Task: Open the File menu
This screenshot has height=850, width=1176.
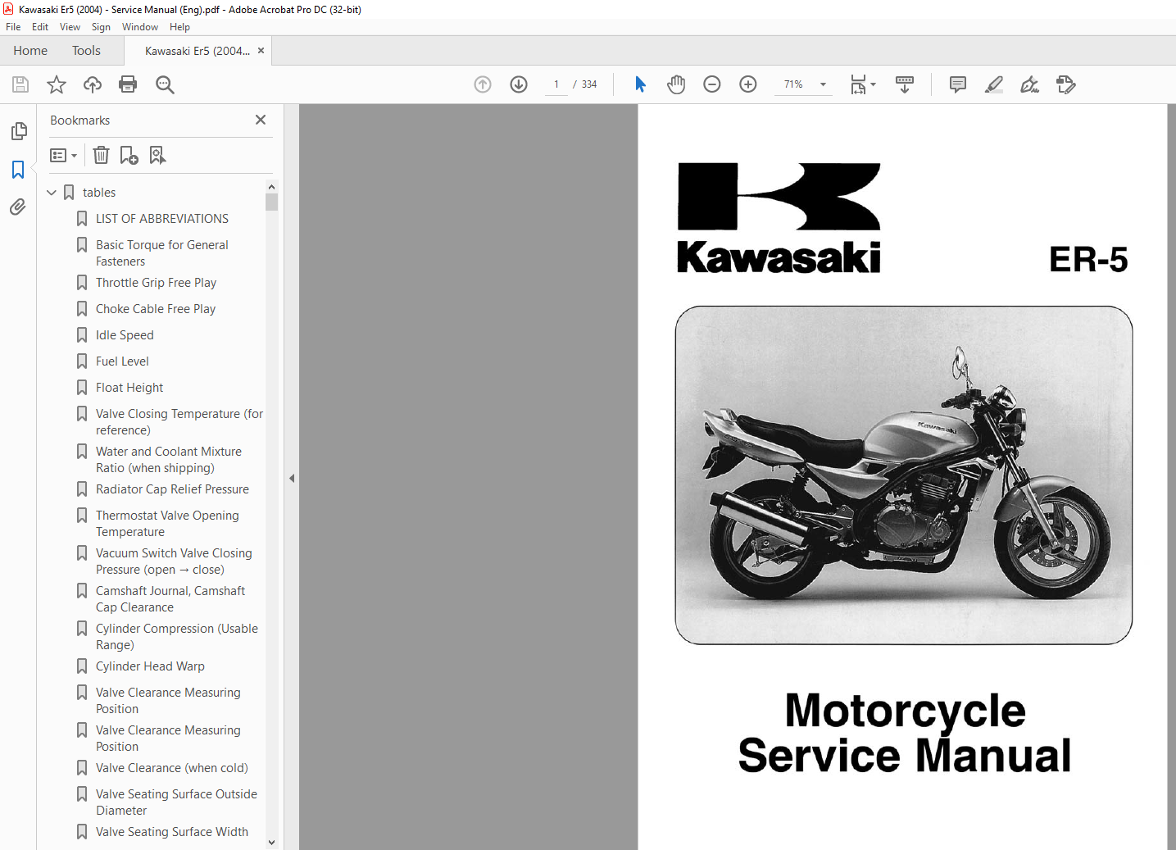Action: (13, 27)
